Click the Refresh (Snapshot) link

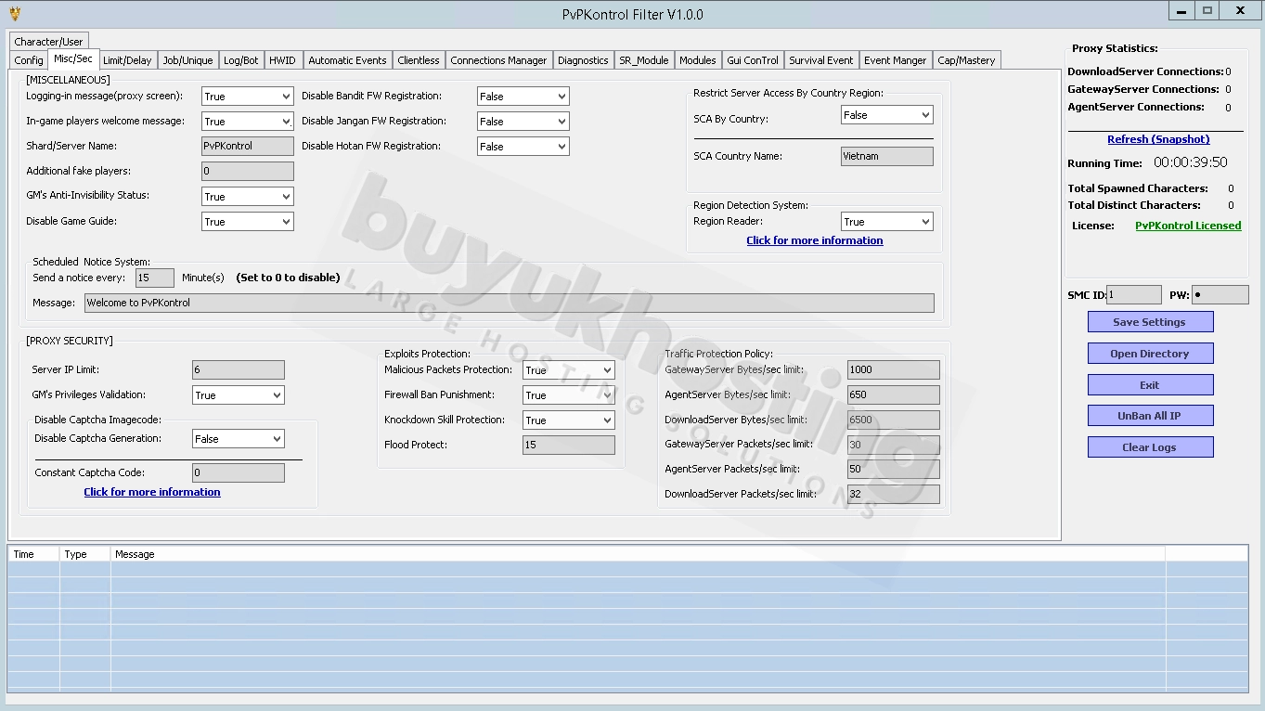pyautogui.click(x=1158, y=139)
